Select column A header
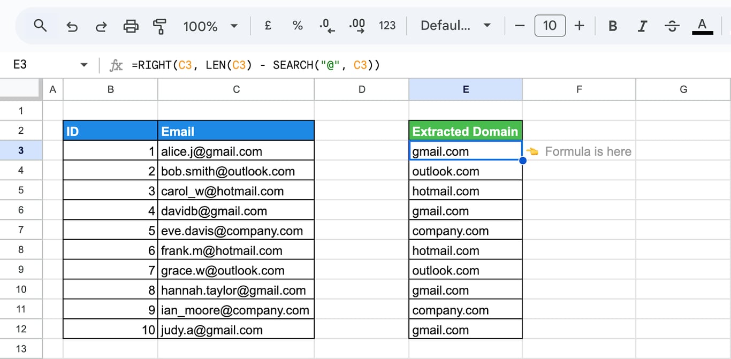The height and width of the screenshot is (359, 731). [x=52, y=89]
